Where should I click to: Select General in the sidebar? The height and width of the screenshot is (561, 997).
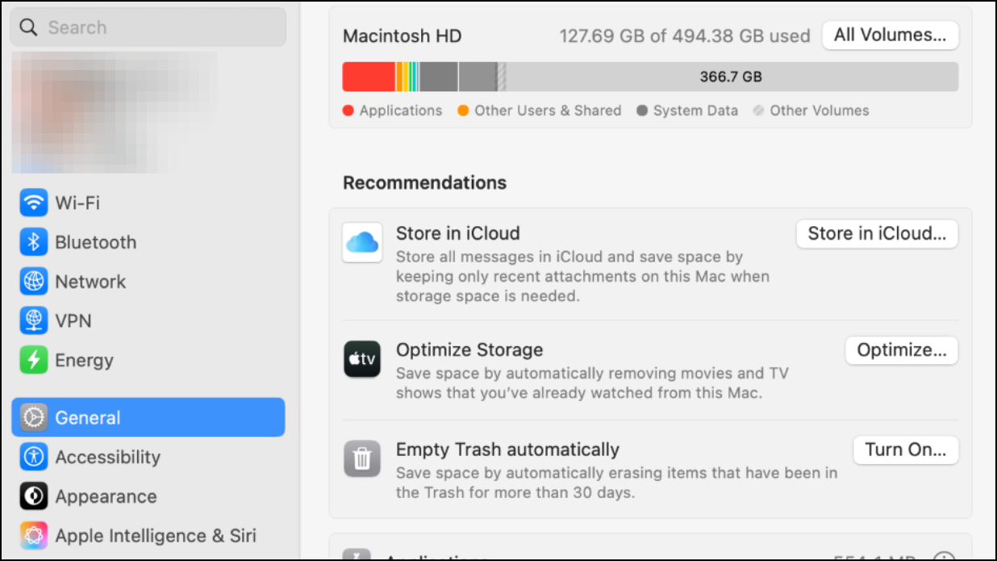148,417
